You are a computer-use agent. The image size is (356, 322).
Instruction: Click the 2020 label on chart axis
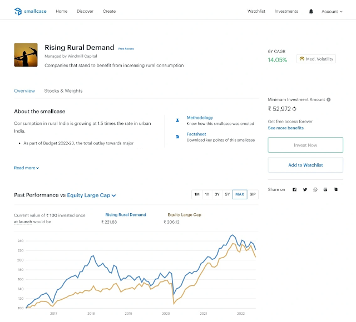pyautogui.click(x=166, y=313)
